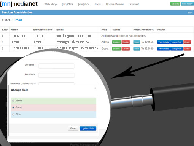Click change Role for Frank

click(x=177, y=42)
